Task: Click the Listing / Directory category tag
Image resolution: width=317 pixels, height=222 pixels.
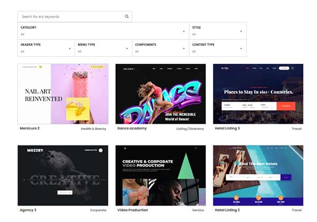Action: click(191, 128)
